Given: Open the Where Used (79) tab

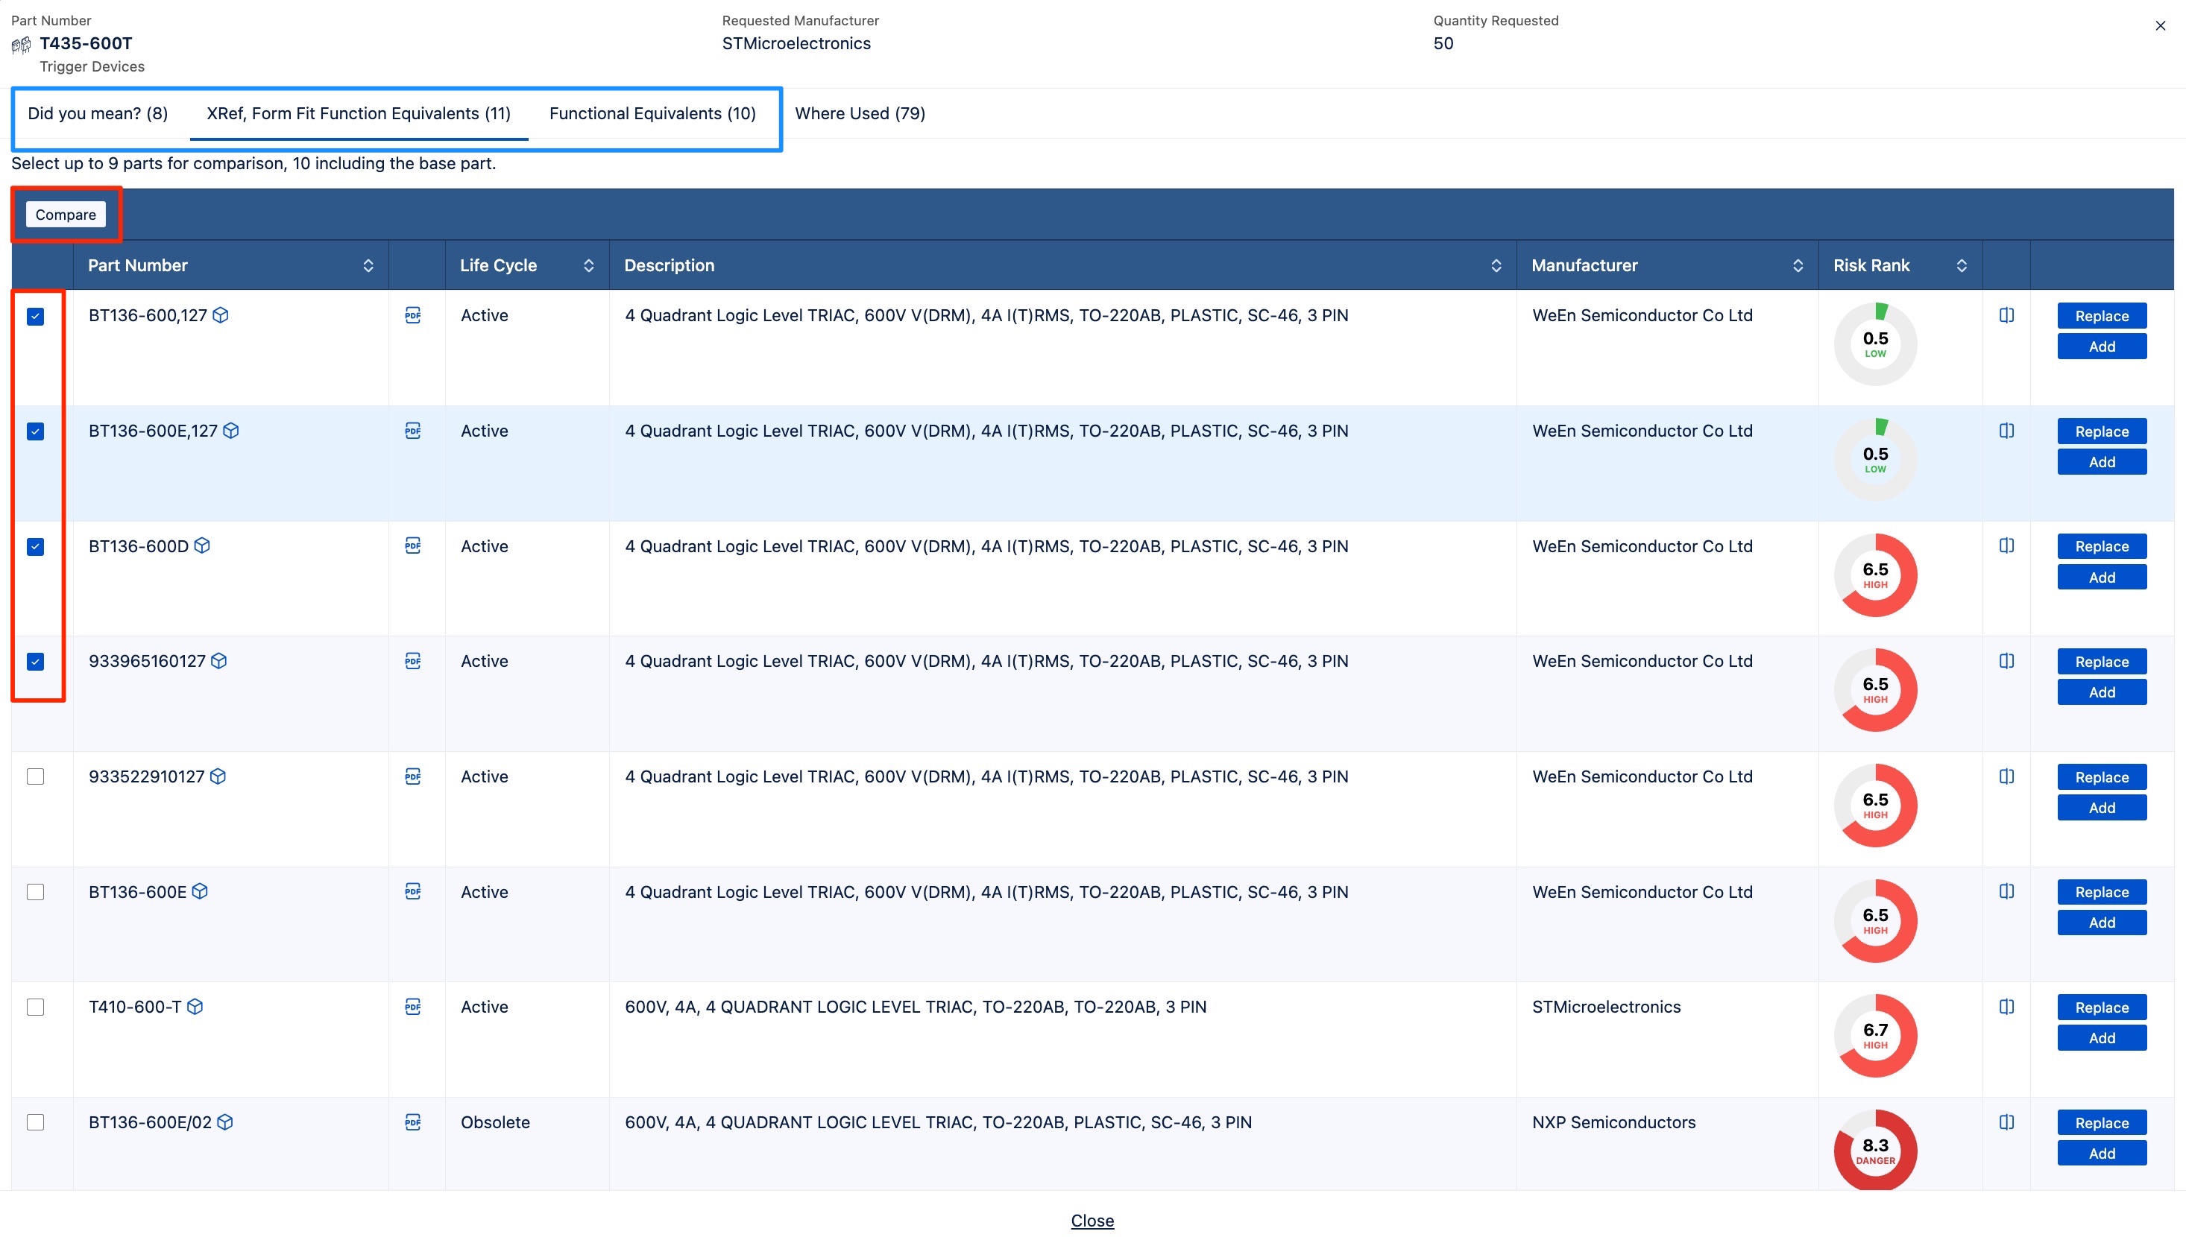Looking at the screenshot, I should [x=860, y=114].
